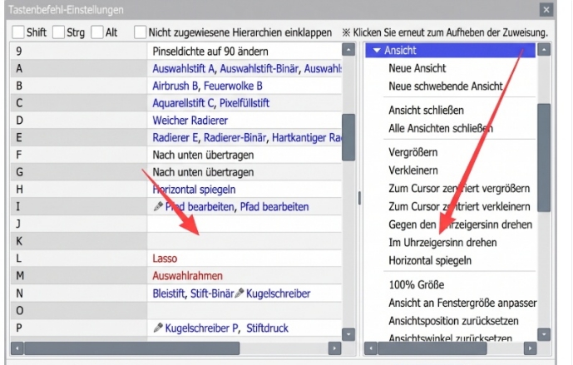
Task: Check the Alt modifier checkbox
Action: click(x=98, y=32)
